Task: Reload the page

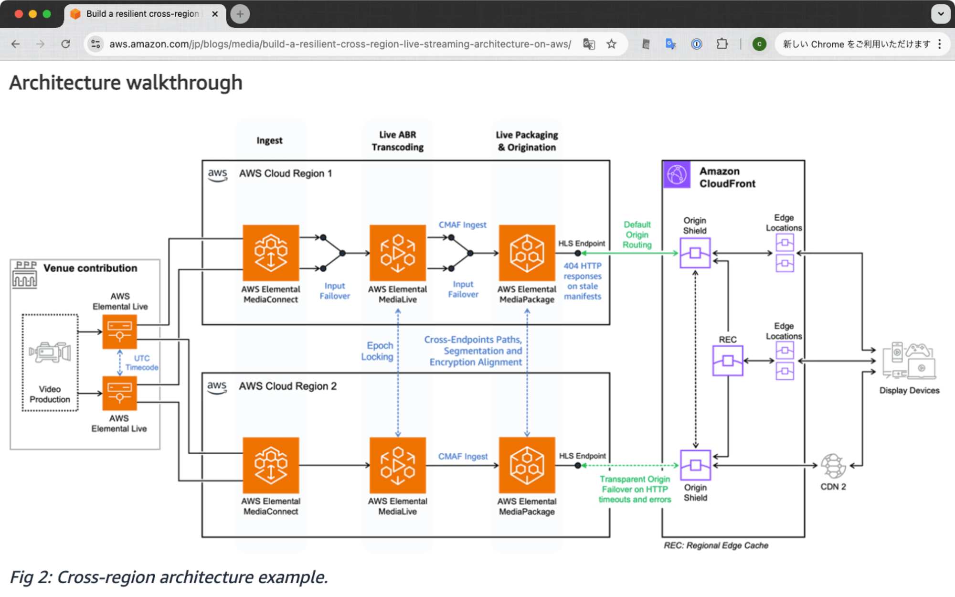Action: [66, 44]
